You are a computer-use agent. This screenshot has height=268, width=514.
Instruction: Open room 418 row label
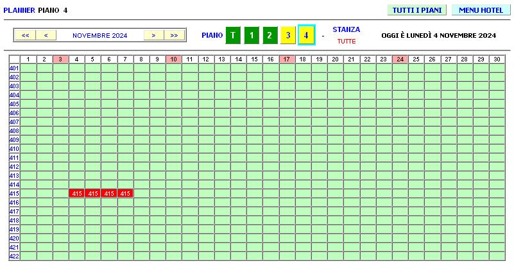point(14,220)
